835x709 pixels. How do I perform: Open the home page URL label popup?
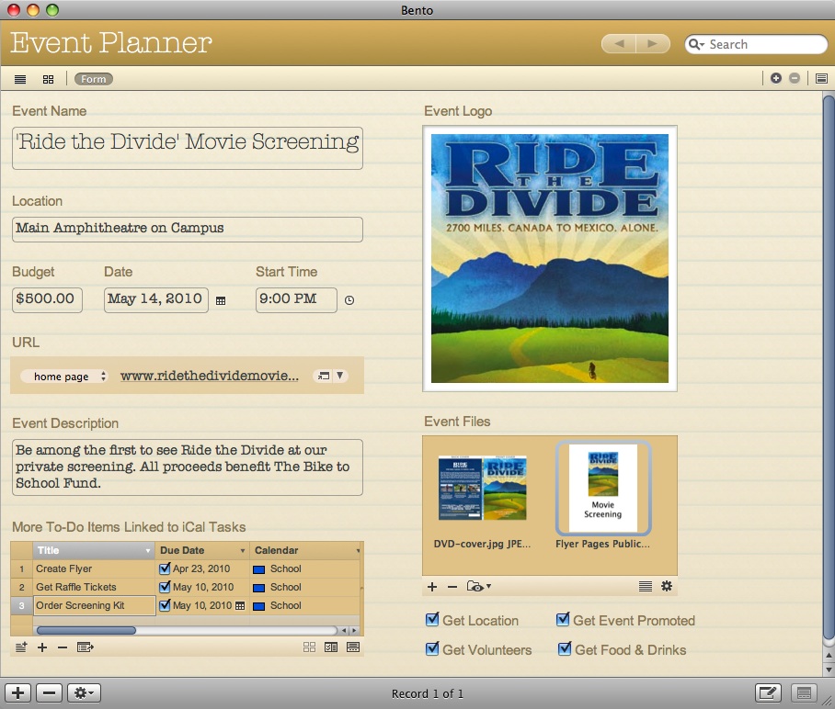(63, 376)
